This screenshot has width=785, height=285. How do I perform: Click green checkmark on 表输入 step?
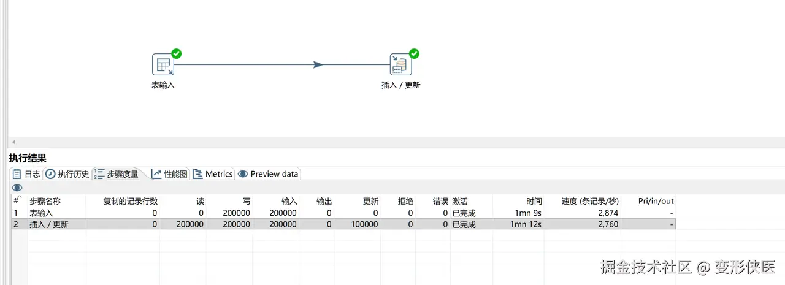176,54
